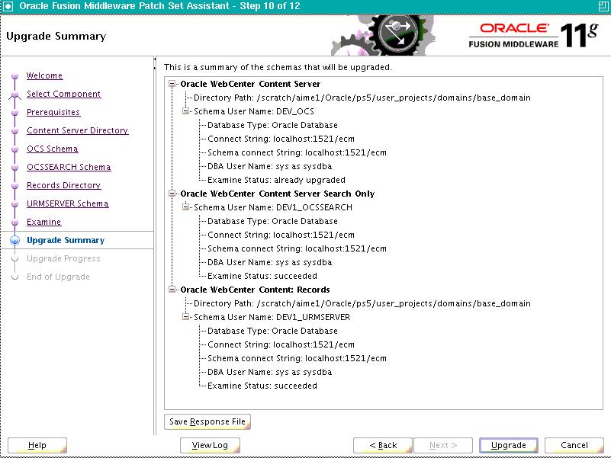Click the Prerequisites step bullet marker

tap(14, 113)
